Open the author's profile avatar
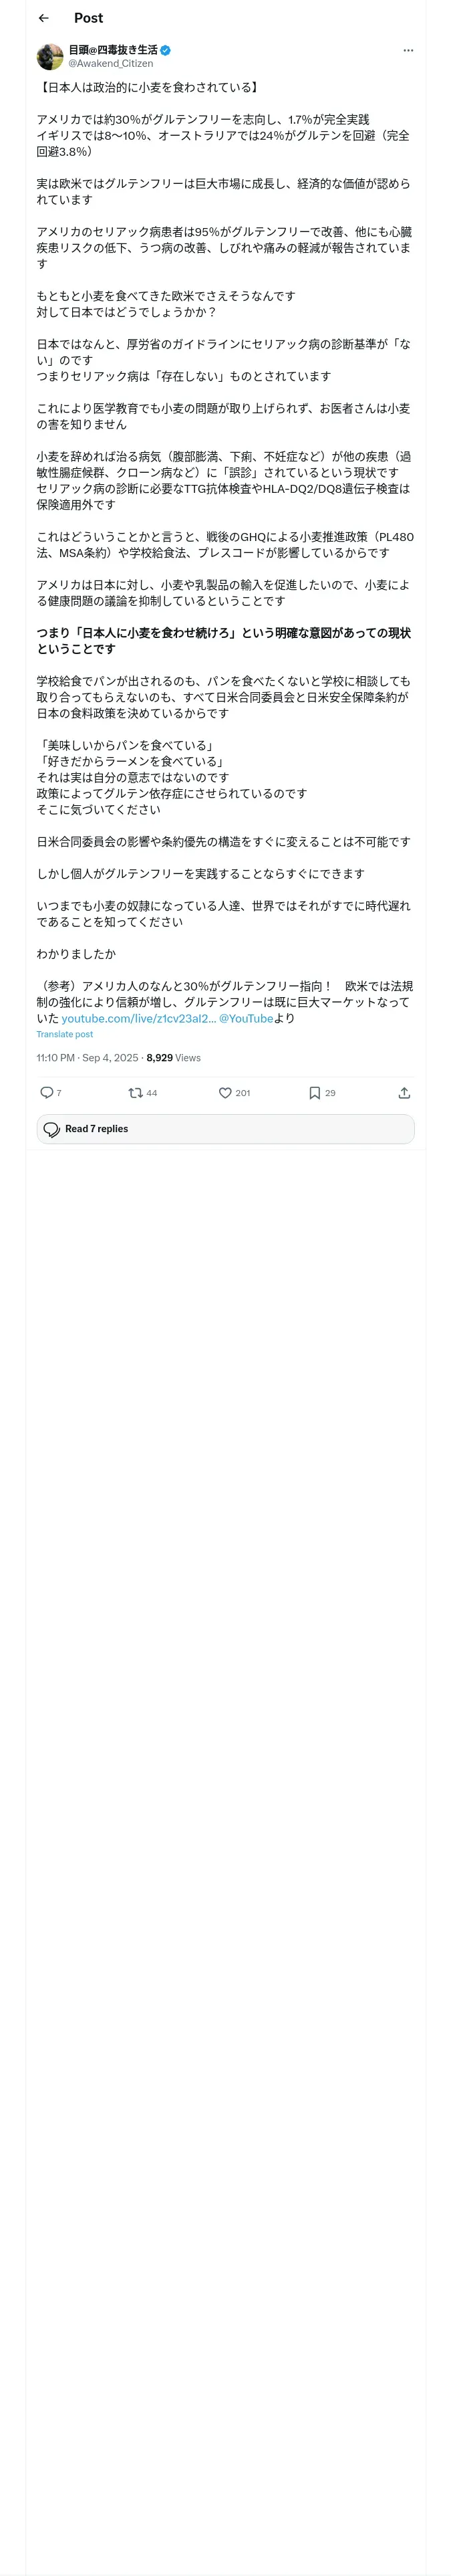The image size is (451, 2576). (x=50, y=57)
